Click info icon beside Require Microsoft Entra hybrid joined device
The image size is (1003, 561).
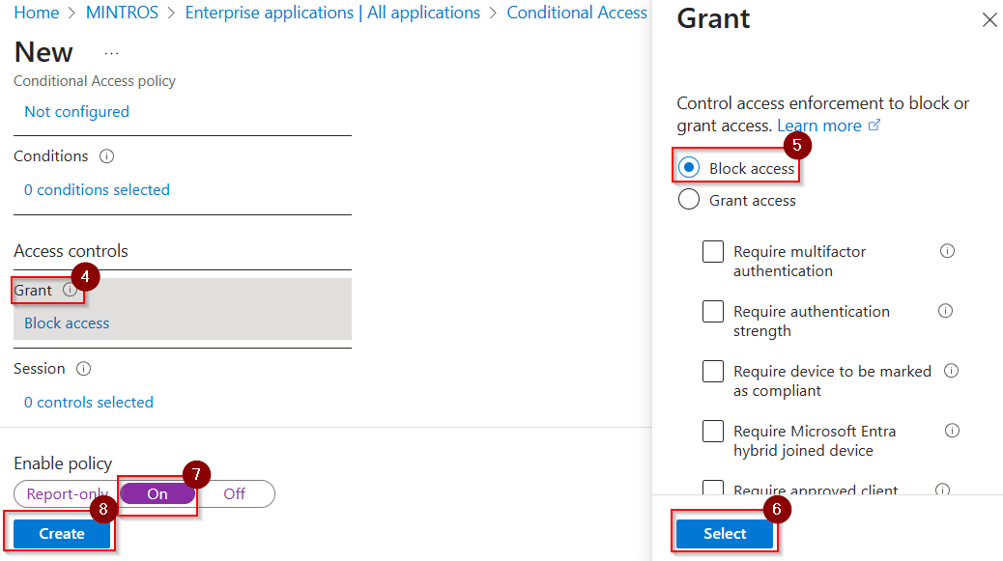point(952,431)
